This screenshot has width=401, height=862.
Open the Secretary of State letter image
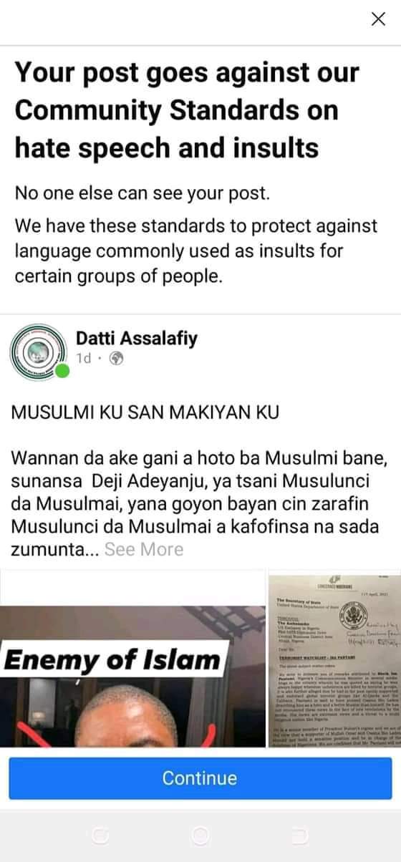click(x=334, y=657)
